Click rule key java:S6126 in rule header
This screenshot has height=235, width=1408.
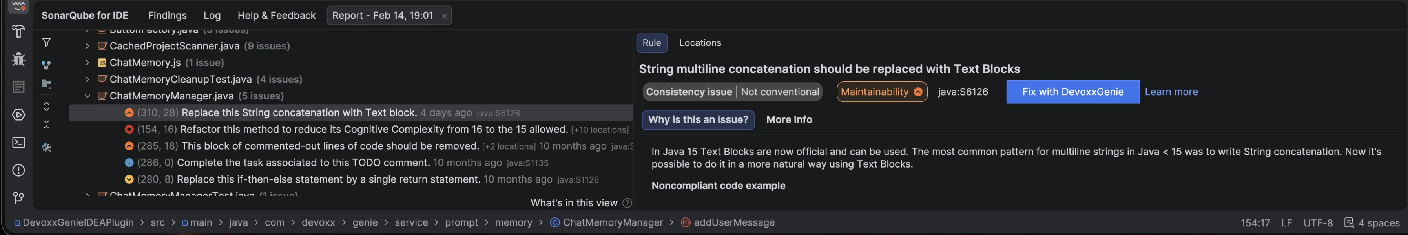[963, 92]
